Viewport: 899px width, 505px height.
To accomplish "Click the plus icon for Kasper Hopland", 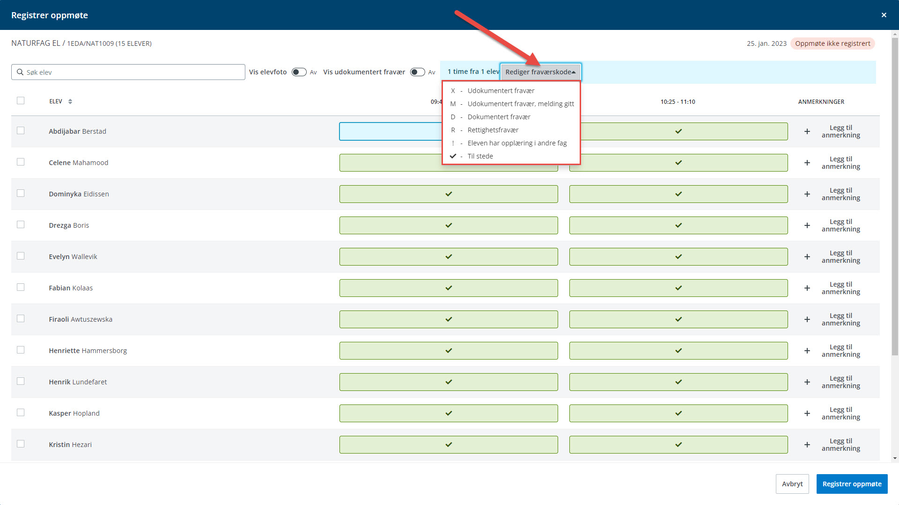I will click(x=807, y=413).
